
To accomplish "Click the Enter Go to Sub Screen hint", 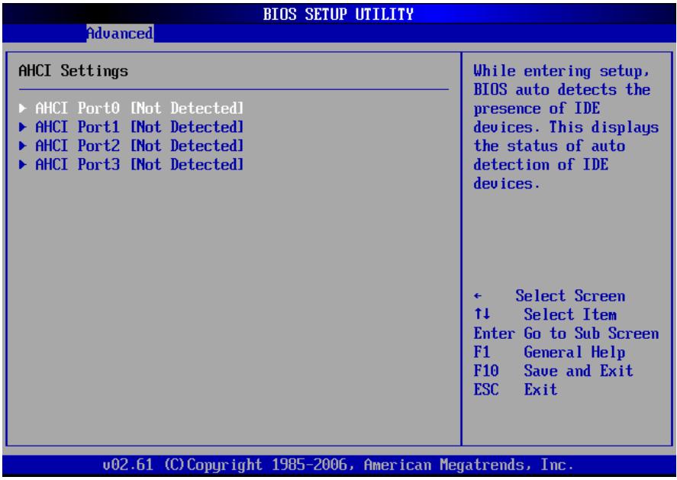I will point(566,333).
